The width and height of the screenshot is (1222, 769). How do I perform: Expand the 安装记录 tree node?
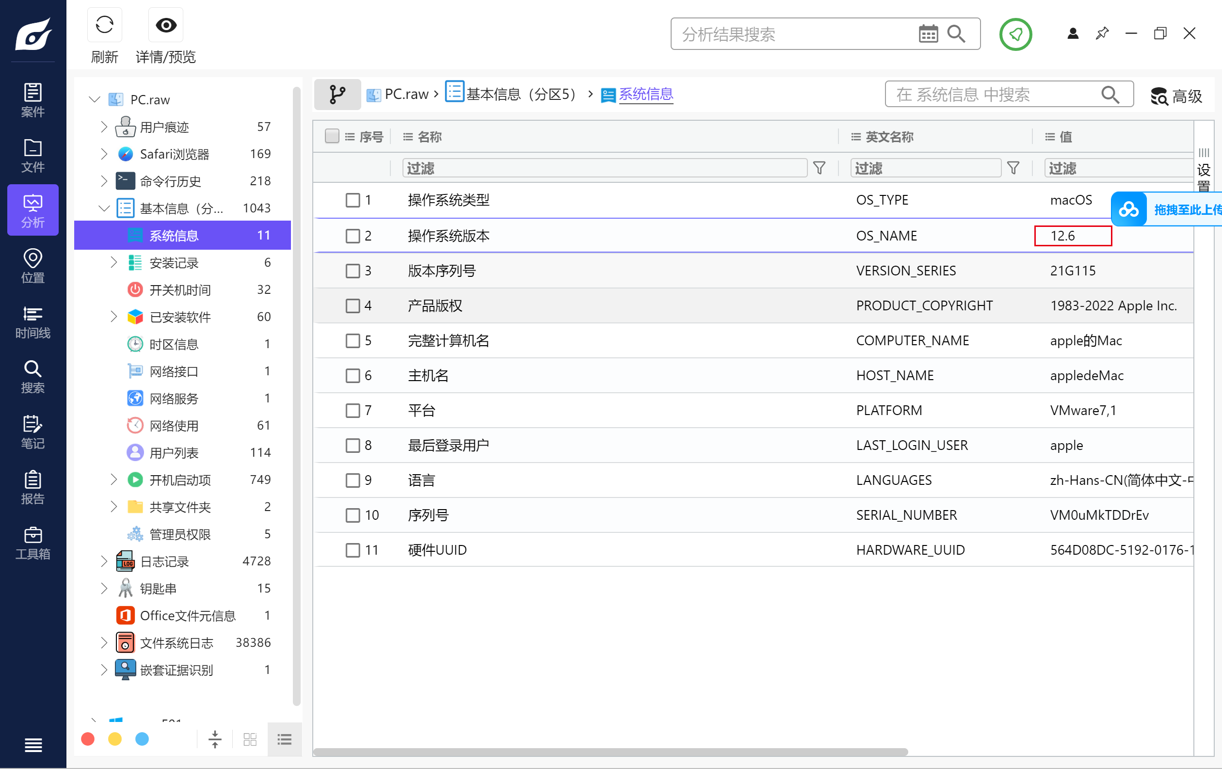click(x=113, y=262)
